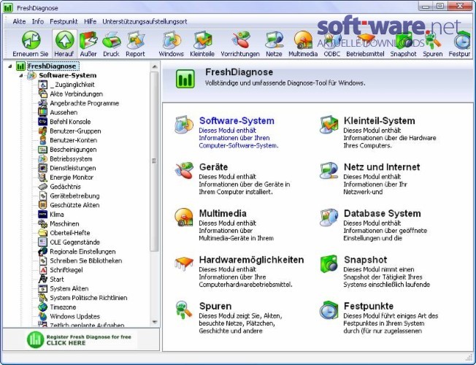
Task: Open the Software-System module icon in main panel
Action: [184, 125]
